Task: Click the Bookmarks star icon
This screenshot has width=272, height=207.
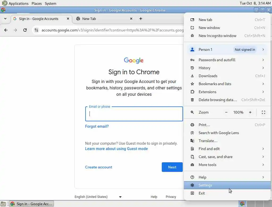Action: 192,84
